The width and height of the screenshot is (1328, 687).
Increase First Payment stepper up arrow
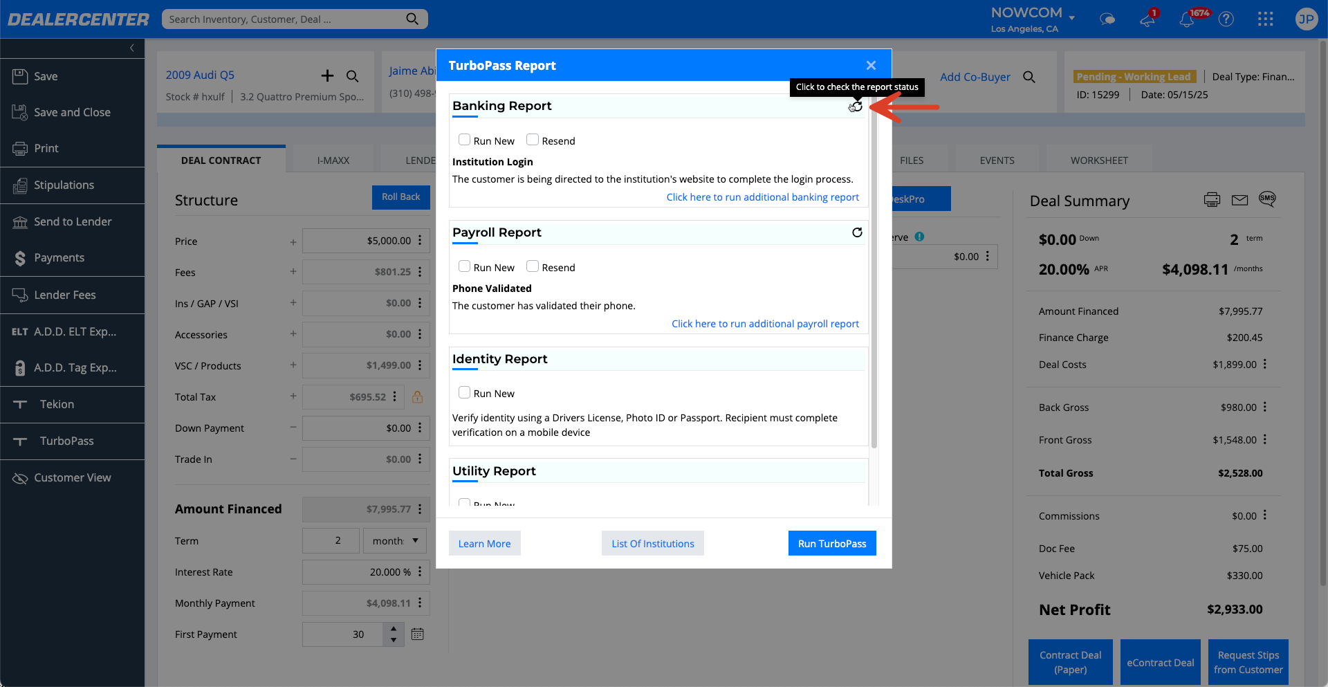coord(394,628)
